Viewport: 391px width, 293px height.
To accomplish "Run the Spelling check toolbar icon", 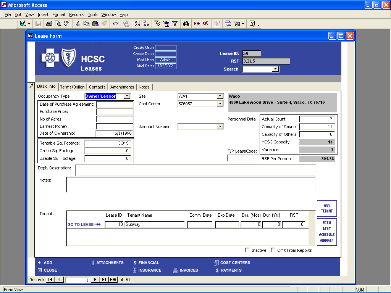I will click(x=66, y=24).
